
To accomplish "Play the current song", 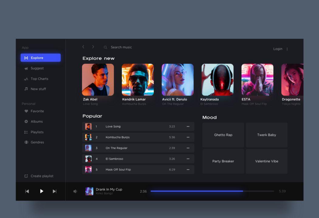I will (x=42, y=191).
